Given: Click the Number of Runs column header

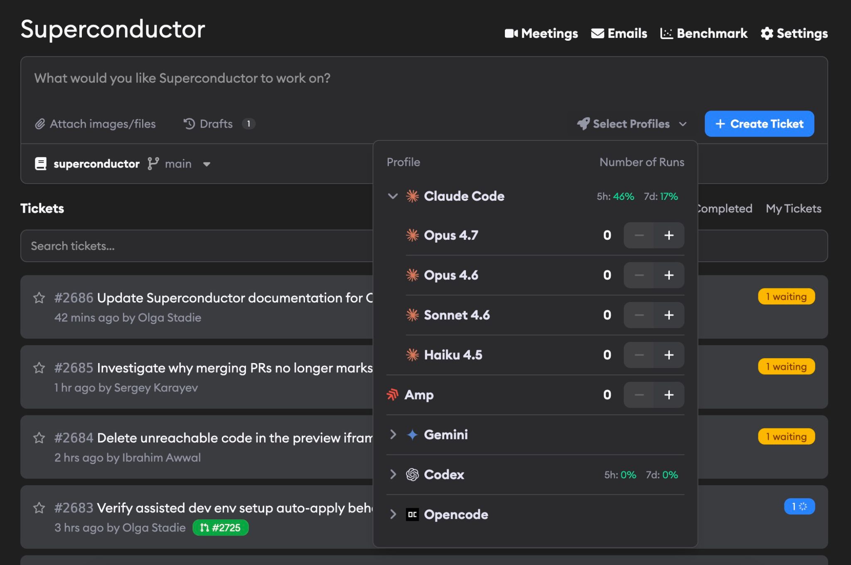Looking at the screenshot, I should (642, 162).
